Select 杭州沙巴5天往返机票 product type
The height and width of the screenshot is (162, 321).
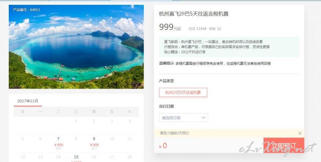[x=183, y=93]
